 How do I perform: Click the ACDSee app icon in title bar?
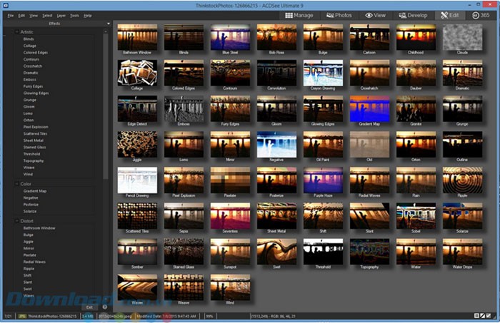pos(4,4)
